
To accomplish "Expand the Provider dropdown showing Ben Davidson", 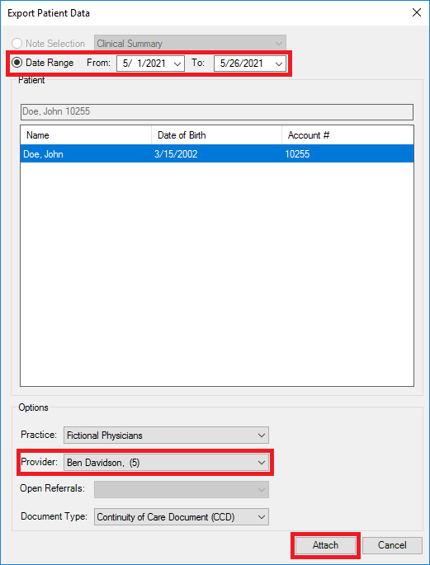I will click(166, 463).
